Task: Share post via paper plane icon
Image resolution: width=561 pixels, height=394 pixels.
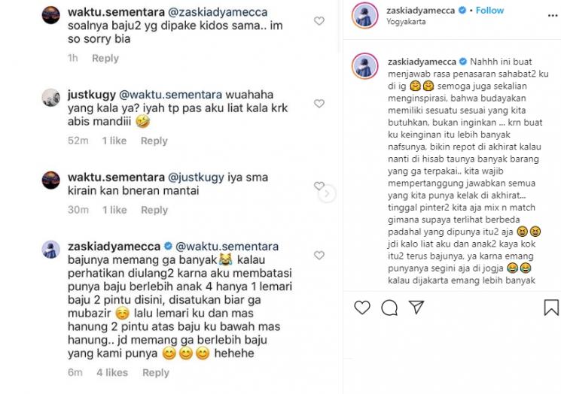Action: (x=416, y=308)
